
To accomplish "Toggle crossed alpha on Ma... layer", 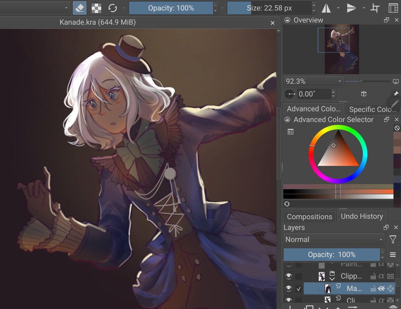I will click(382, 289).
